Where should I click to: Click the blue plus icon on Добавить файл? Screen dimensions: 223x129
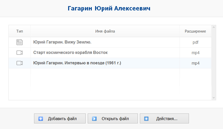pyautogui.click(x=41, y=119)
